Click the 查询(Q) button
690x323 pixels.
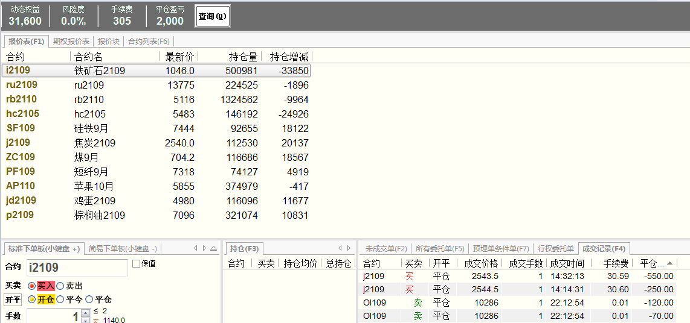pyautogui.click(x=212, y=16)
